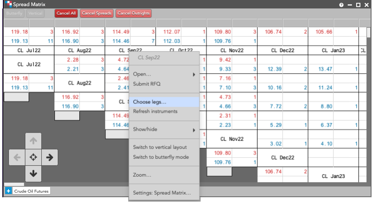374x202 pixels.
Task: Expand the Show/hide submenu arrow
Action: [194, 130]
